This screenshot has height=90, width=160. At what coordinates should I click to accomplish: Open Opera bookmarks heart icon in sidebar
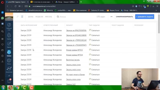[2, 44]
